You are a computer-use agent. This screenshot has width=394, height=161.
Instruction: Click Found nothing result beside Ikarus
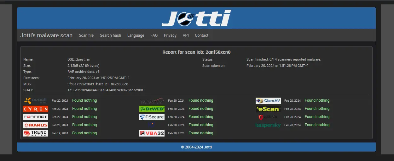coord(84,125)
